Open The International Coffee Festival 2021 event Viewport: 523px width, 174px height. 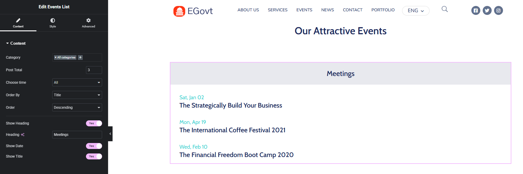(x=232, y=130)
